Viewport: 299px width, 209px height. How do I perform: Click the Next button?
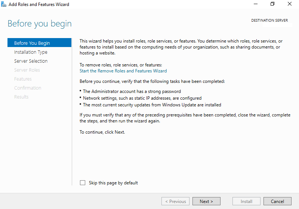pyautogui.click(x=206, y=201)
